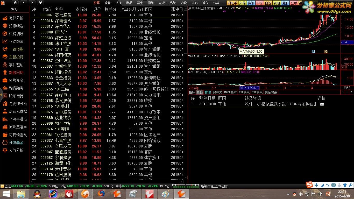
Task: Open 互动路演 sidebar item
Action: pos(13,41)
